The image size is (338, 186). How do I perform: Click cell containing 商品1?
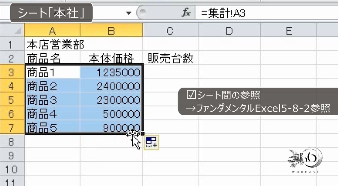pyautogui.click(x=52, y=72)
